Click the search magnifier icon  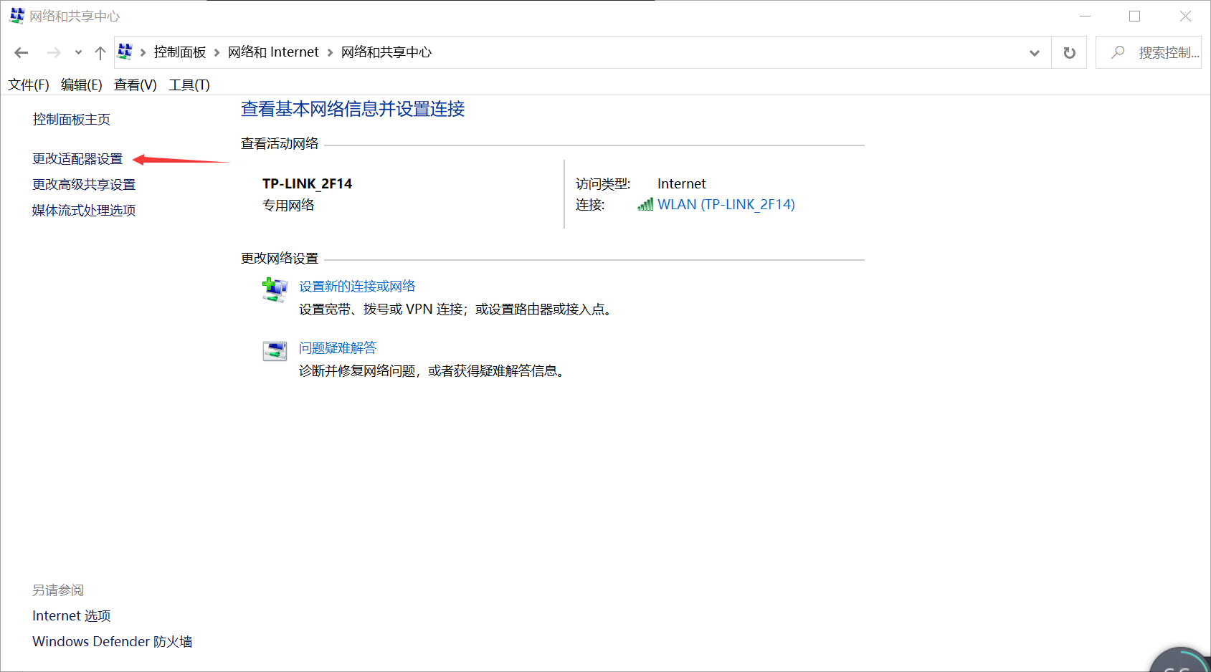1118,52
